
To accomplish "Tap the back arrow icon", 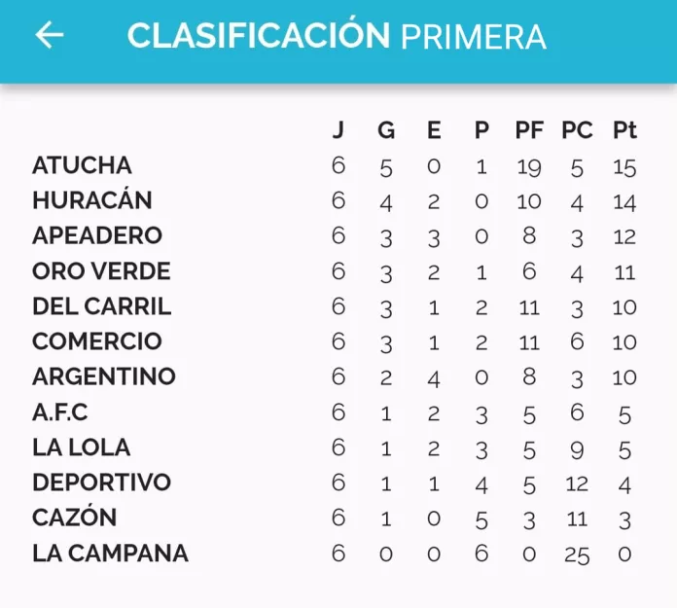I will pyautogui.click(x=49, y=35).
